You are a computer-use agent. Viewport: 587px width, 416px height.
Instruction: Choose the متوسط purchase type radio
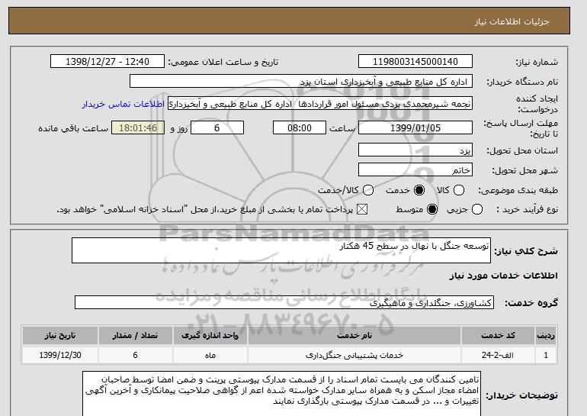[432, 209]
